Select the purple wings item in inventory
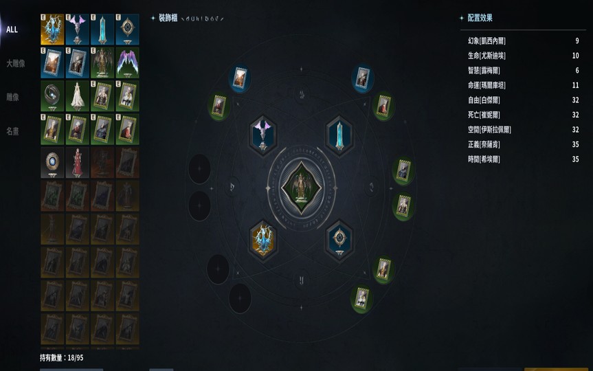593x371 pixels. pyautogui.click(x=127, y=63)
